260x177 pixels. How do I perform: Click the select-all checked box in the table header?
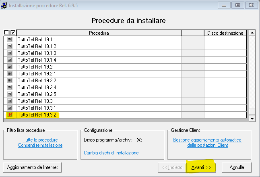pos(13,33)
